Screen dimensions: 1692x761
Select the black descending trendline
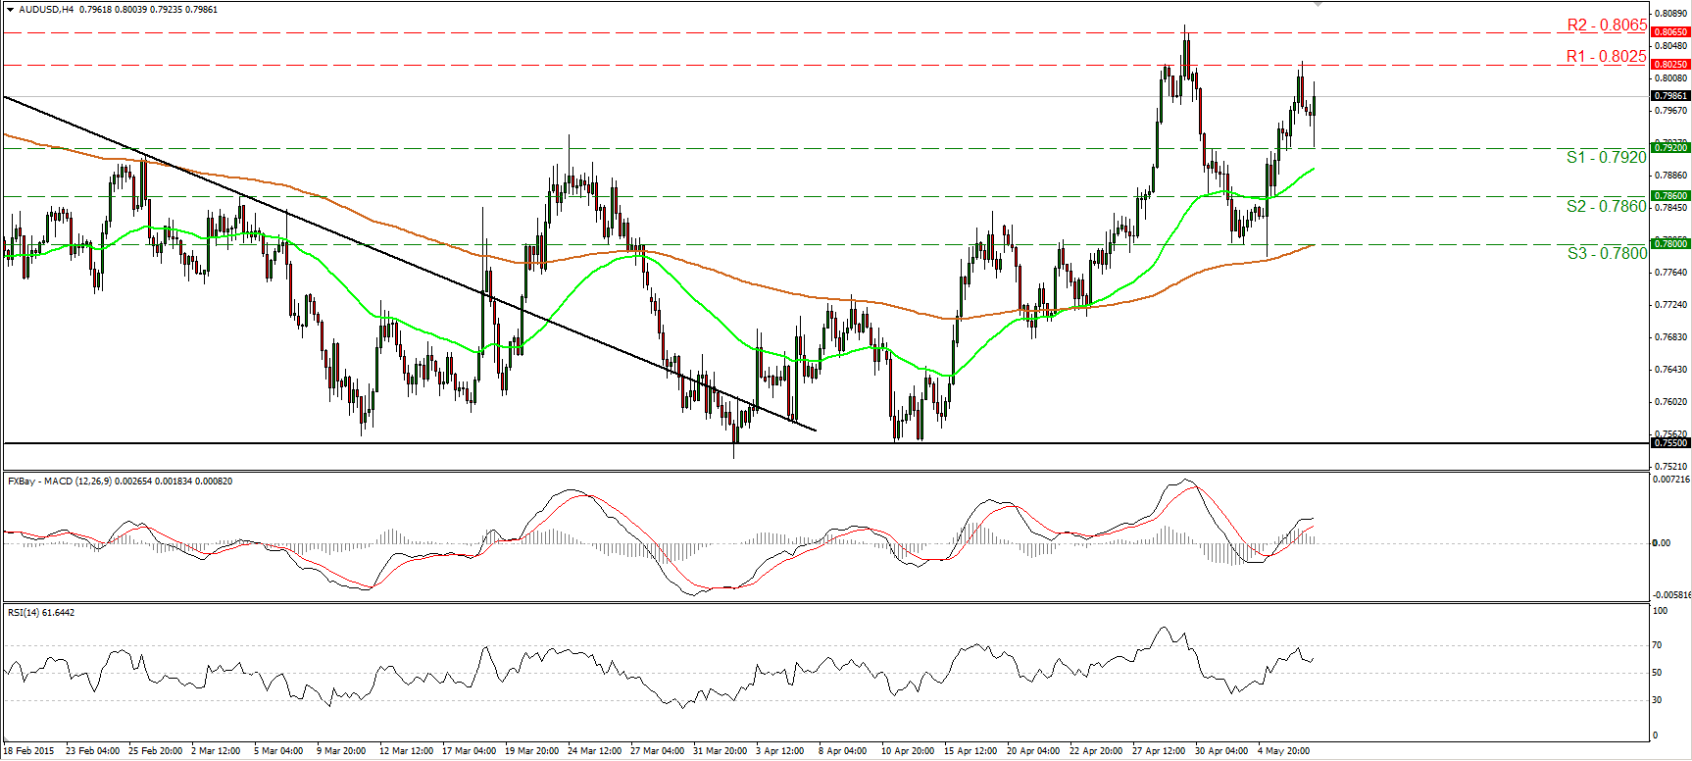[410, 263]
